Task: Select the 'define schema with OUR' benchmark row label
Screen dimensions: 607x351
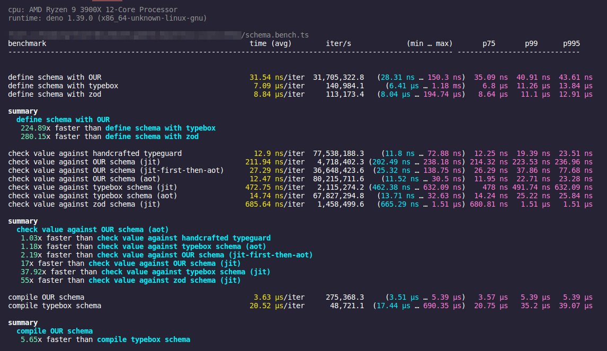Action: pos(55,77)
